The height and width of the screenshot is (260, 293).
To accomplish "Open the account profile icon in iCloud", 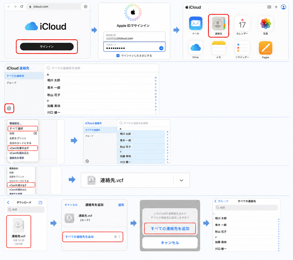I will coord(284,7).
